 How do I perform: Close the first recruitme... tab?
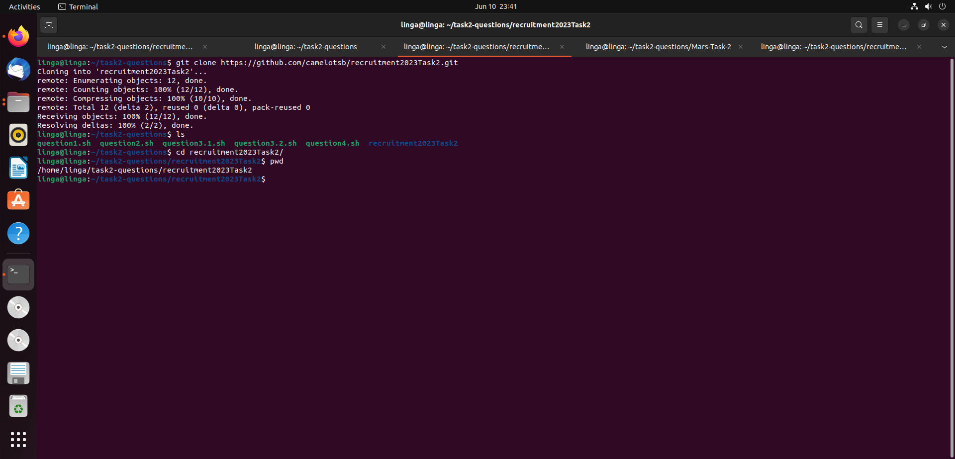(205, 47)
